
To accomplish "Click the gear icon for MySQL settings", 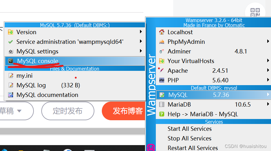I will pyautogui.click(x=11, y=51).
